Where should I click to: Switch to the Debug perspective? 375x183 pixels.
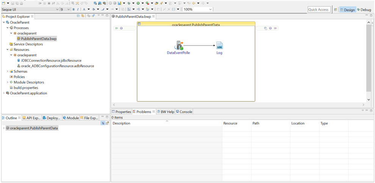click(364, 9)
